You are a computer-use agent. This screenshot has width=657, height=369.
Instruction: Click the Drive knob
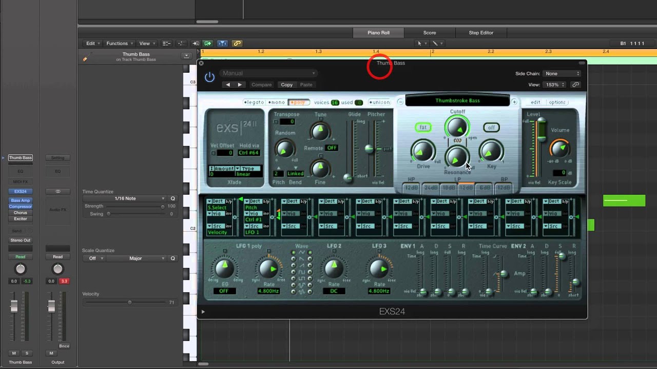422,152
